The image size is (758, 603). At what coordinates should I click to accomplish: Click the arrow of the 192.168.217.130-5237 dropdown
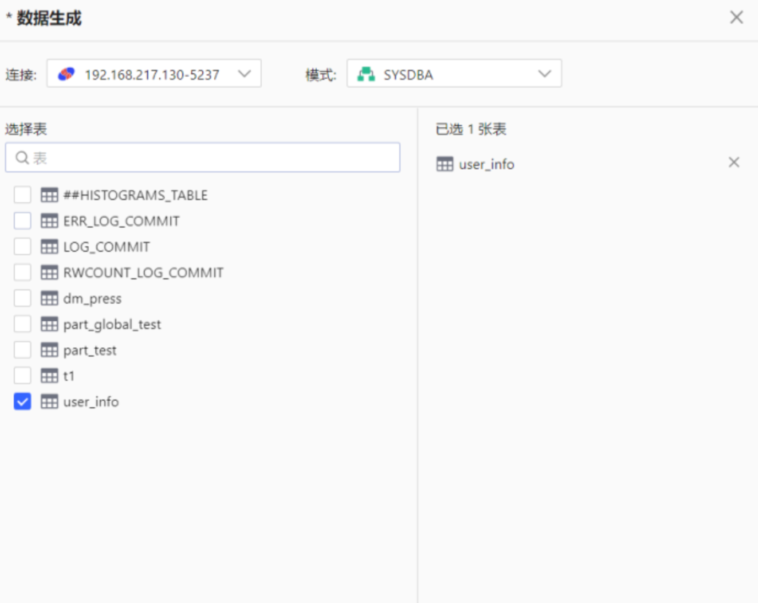245,74
